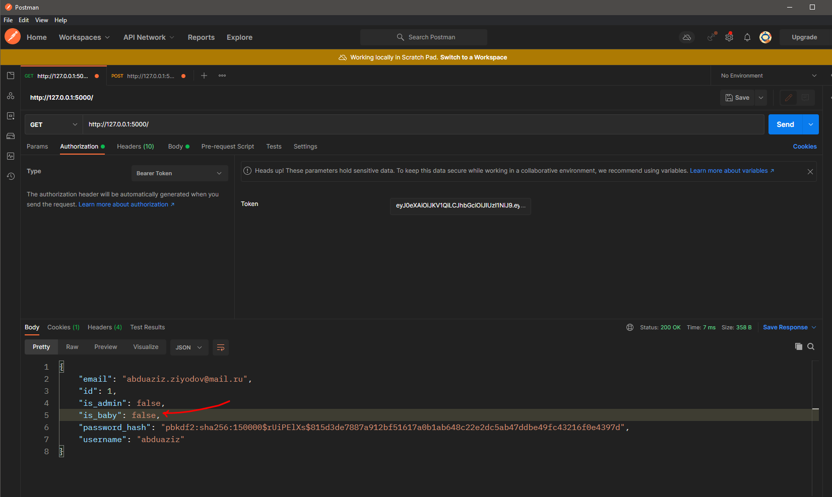
Task: View response Cookies (1) tab
Action: click(63, 327)
